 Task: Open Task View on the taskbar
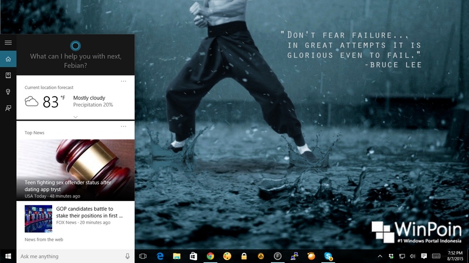point(143,256)
